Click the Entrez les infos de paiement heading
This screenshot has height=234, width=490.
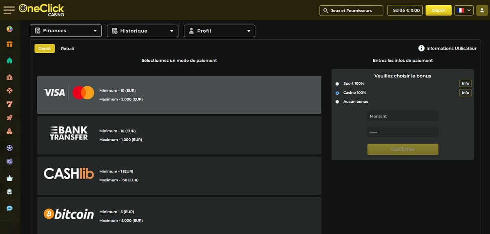[403, 61]
